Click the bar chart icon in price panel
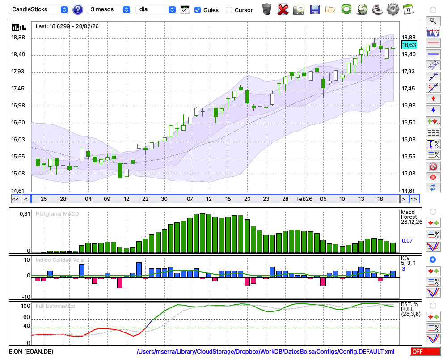 [x=19, y=27]
